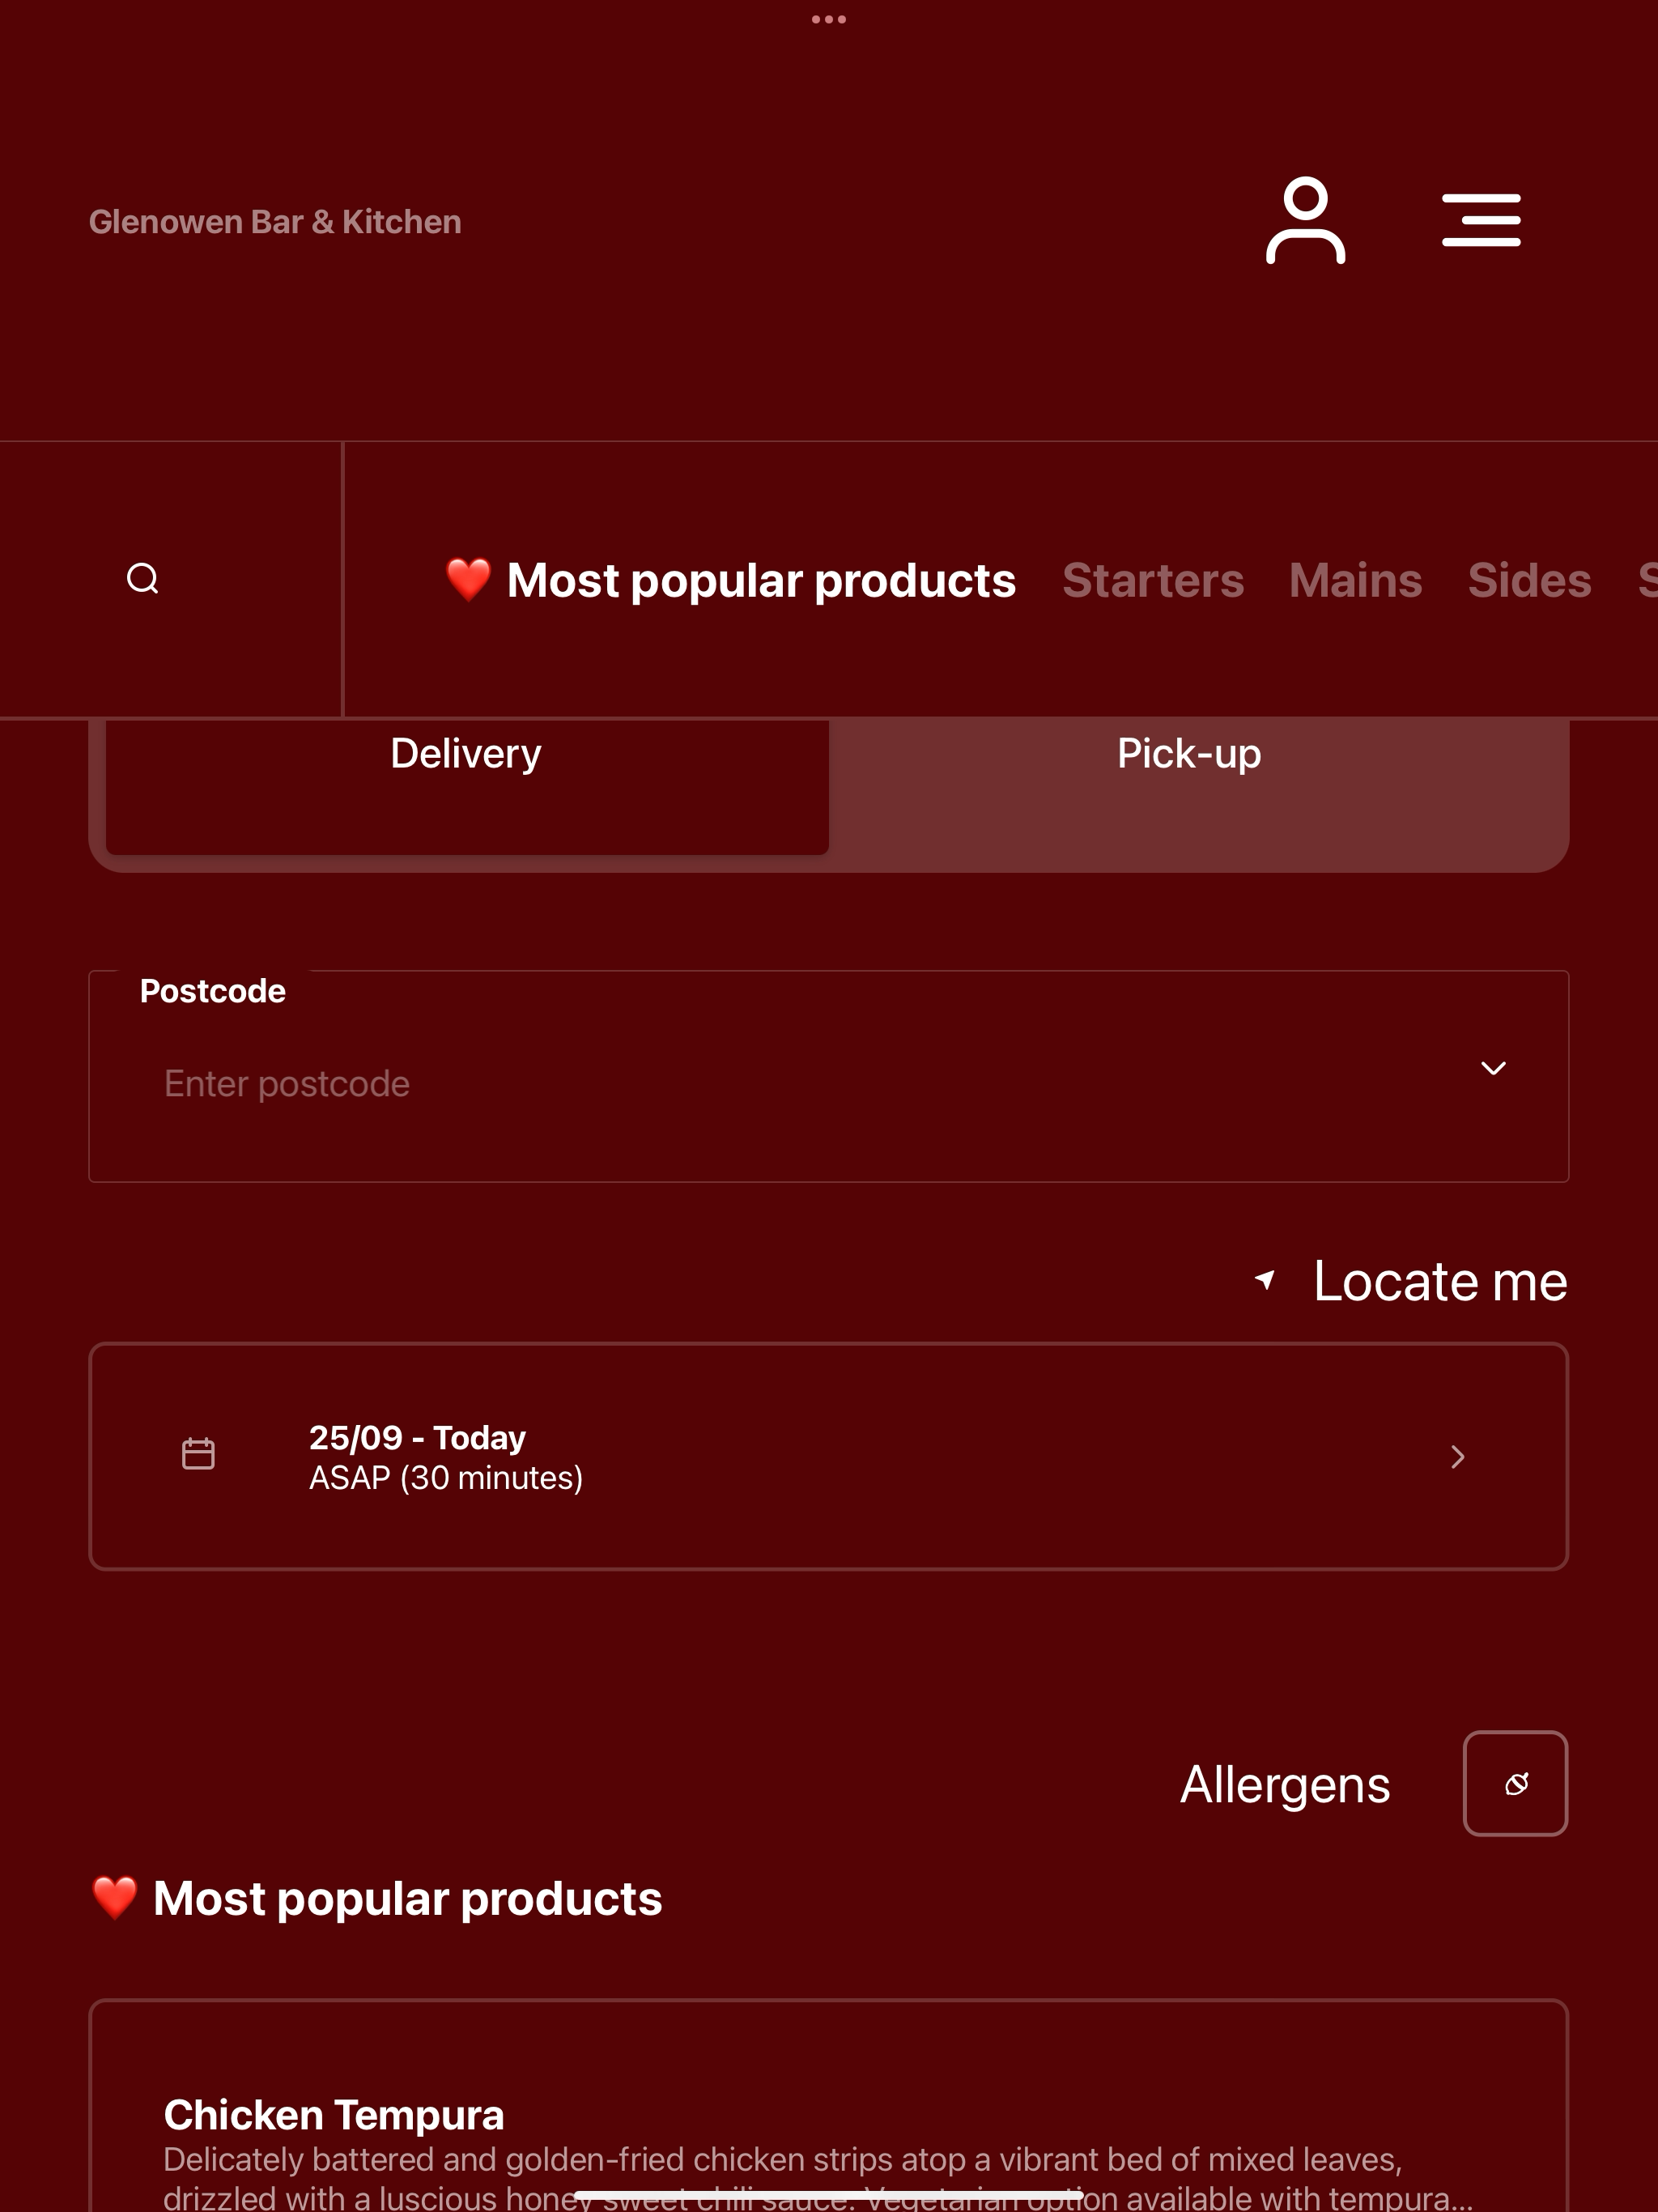Click the calendar icon beside 25/09
This screenshot has height=2212, width=1658.
198,1454
